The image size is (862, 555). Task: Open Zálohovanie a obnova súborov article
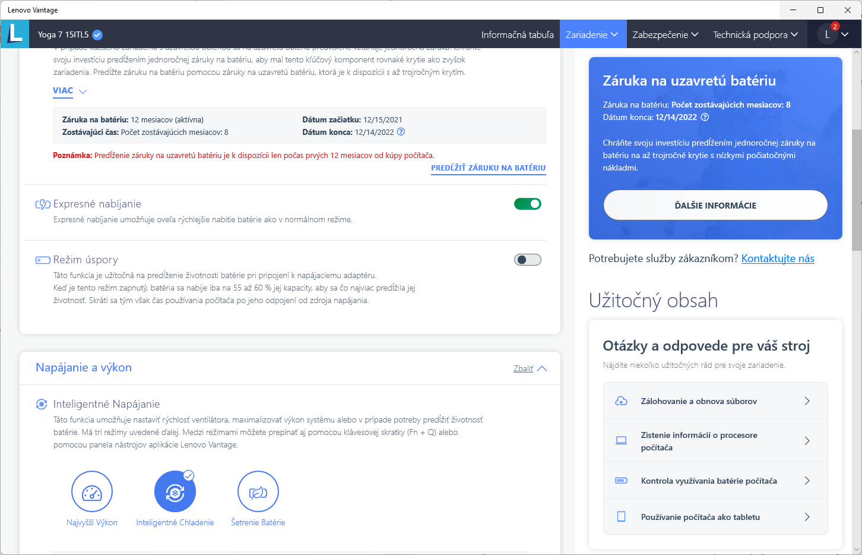[715, 401]
